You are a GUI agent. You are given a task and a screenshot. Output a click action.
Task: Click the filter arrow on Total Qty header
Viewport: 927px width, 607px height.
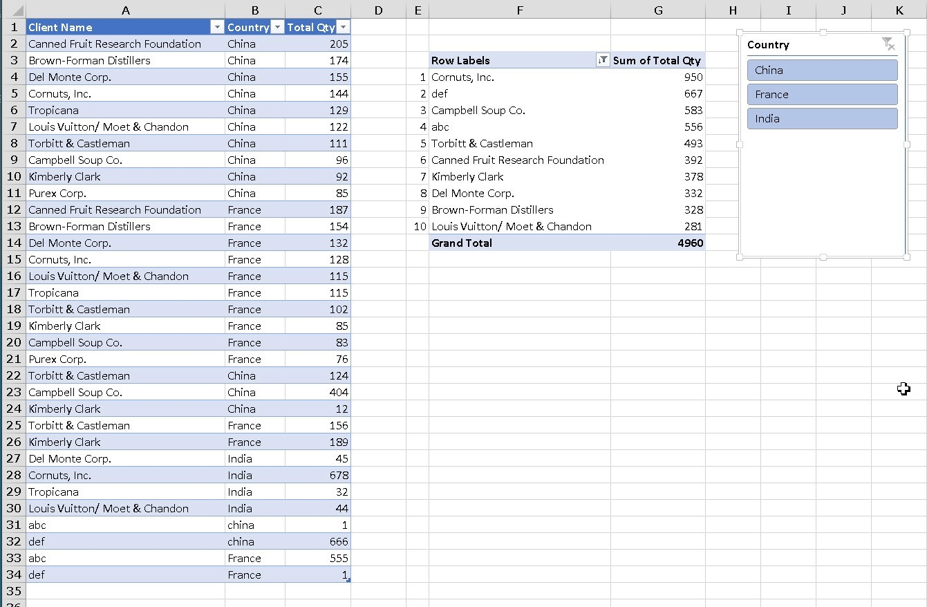(343, 26)
